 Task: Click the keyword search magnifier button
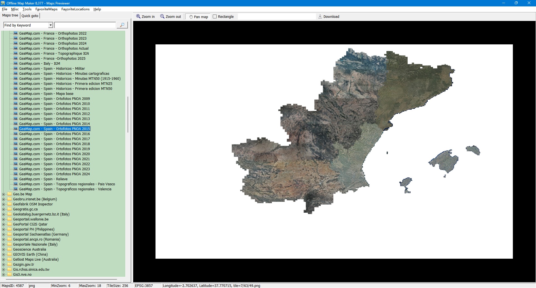122,25
